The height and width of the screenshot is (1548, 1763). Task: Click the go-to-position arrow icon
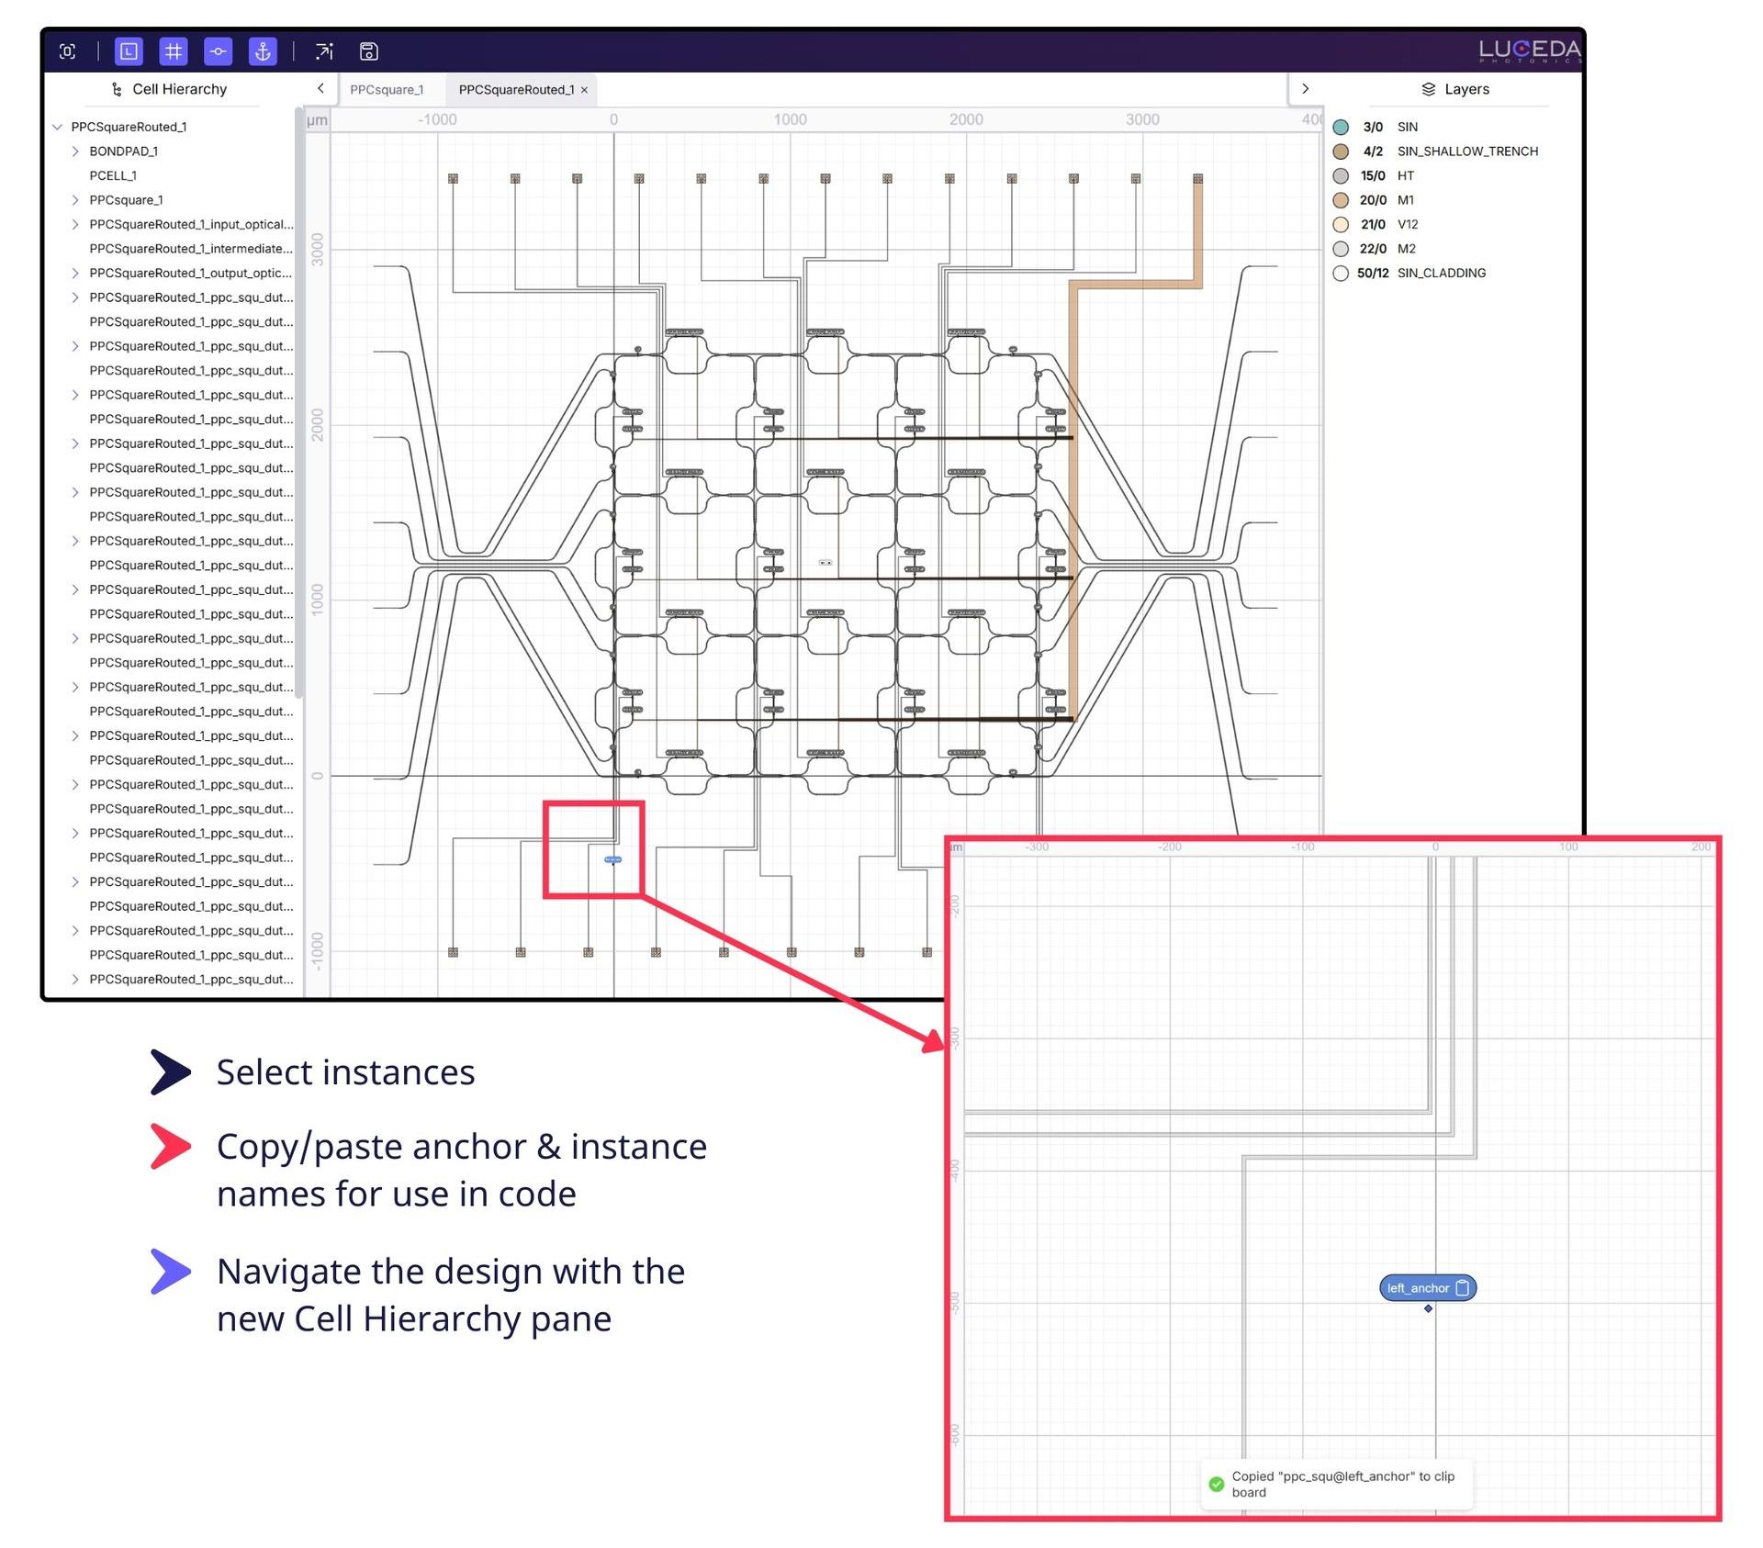tap(324, 51)
